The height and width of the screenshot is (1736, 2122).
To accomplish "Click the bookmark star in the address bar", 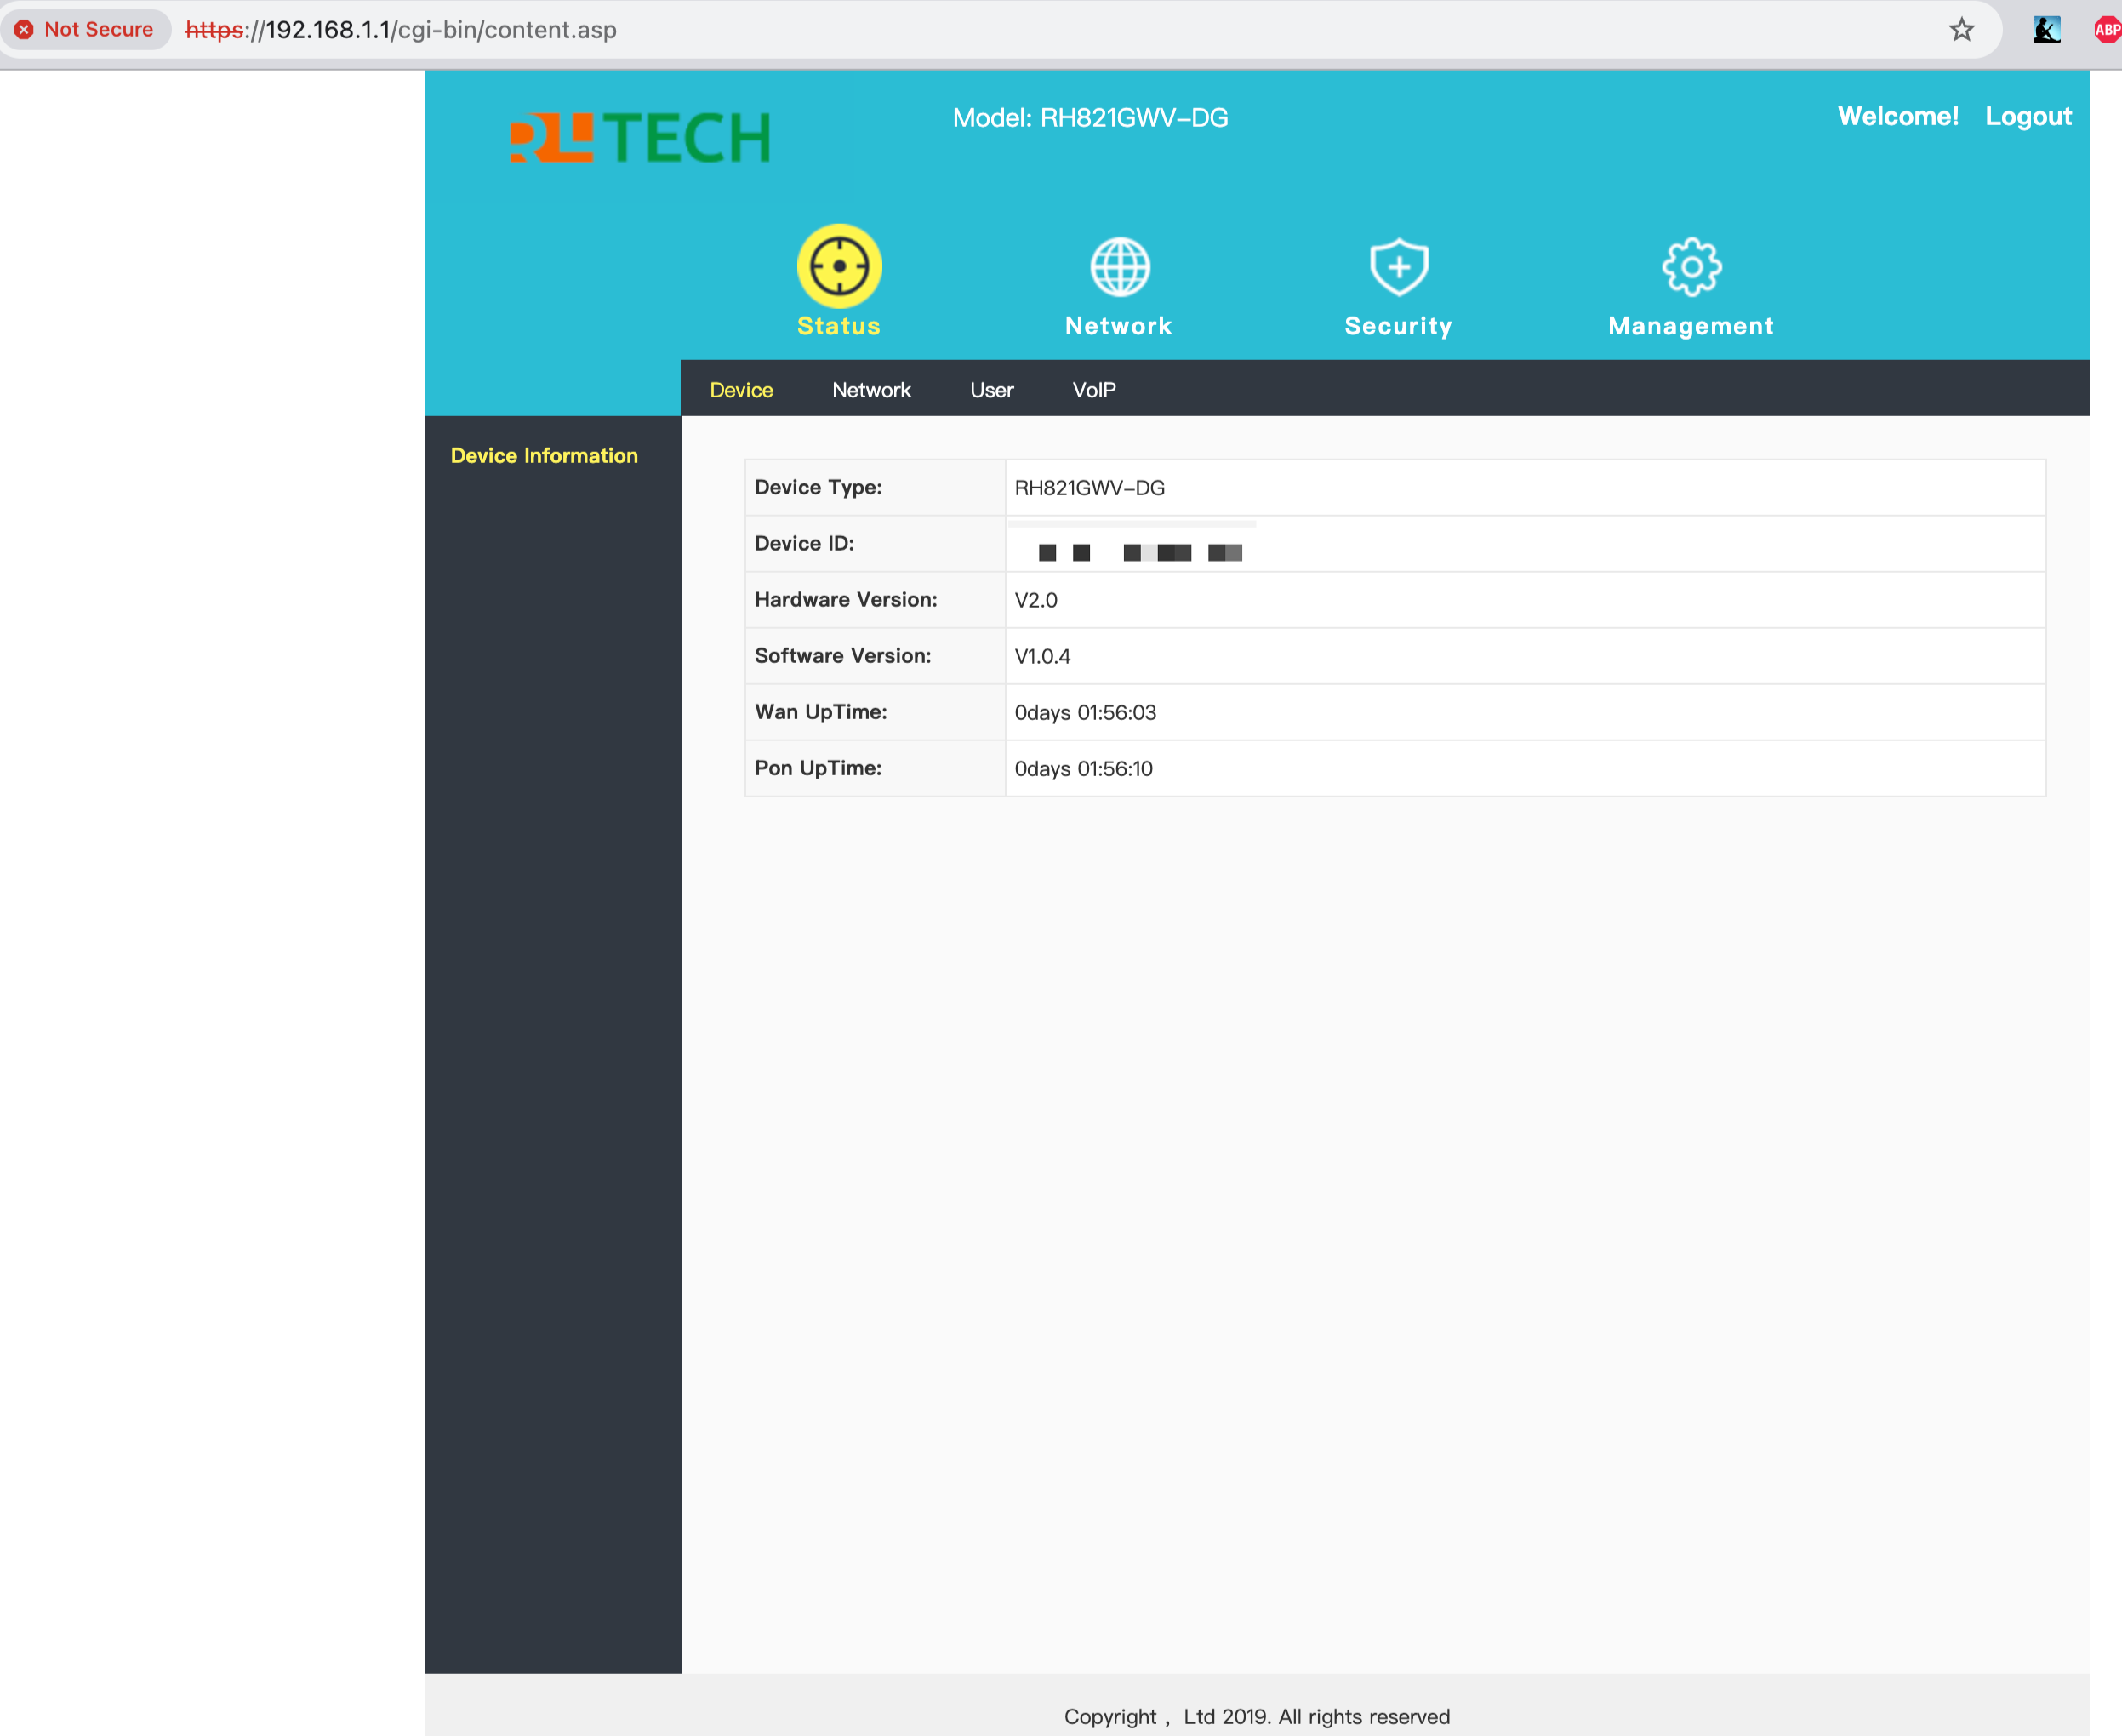I will [1962, 30].
